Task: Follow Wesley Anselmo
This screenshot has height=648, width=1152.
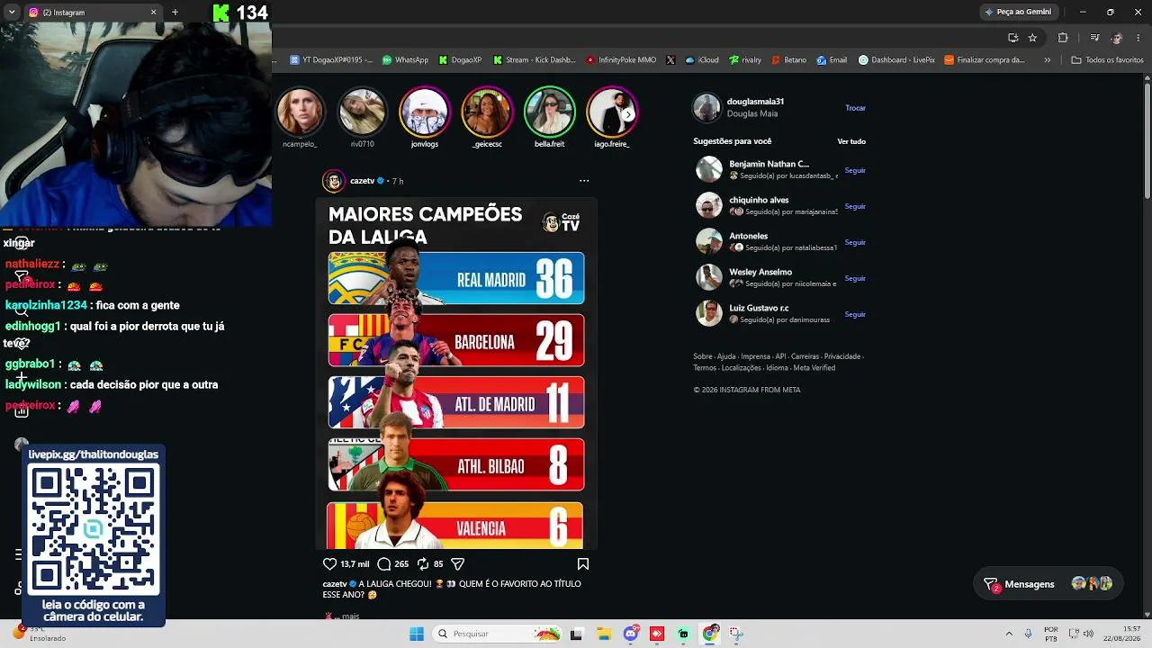Action: 855,278
